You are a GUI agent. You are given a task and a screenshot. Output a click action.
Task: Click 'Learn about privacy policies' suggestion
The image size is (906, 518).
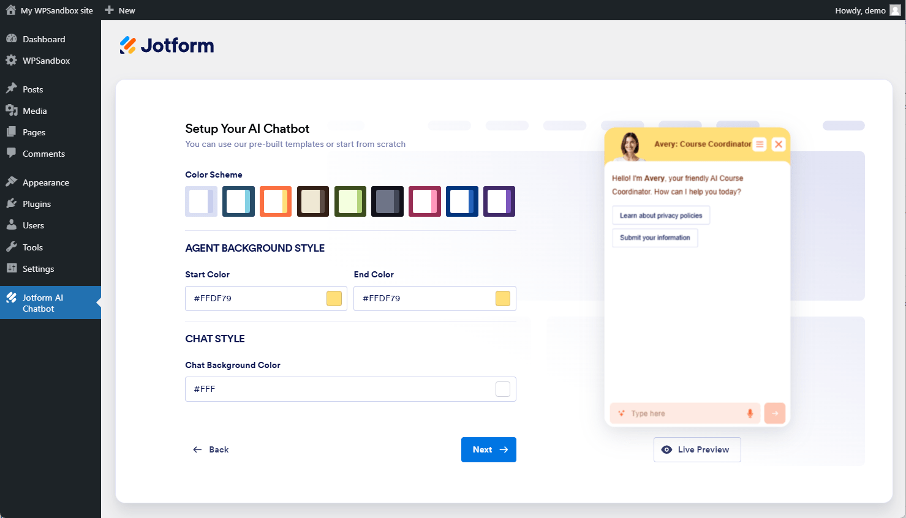pos(661,216)
